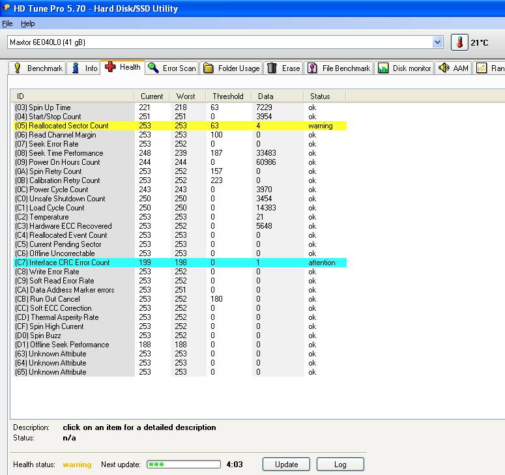
Task: Click the Benchmark light bulb icon
Action: click(18, 68)
